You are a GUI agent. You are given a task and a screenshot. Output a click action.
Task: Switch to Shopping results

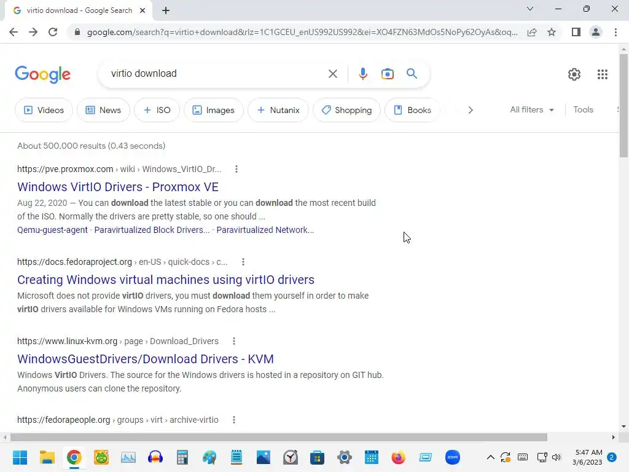point(346,110)
